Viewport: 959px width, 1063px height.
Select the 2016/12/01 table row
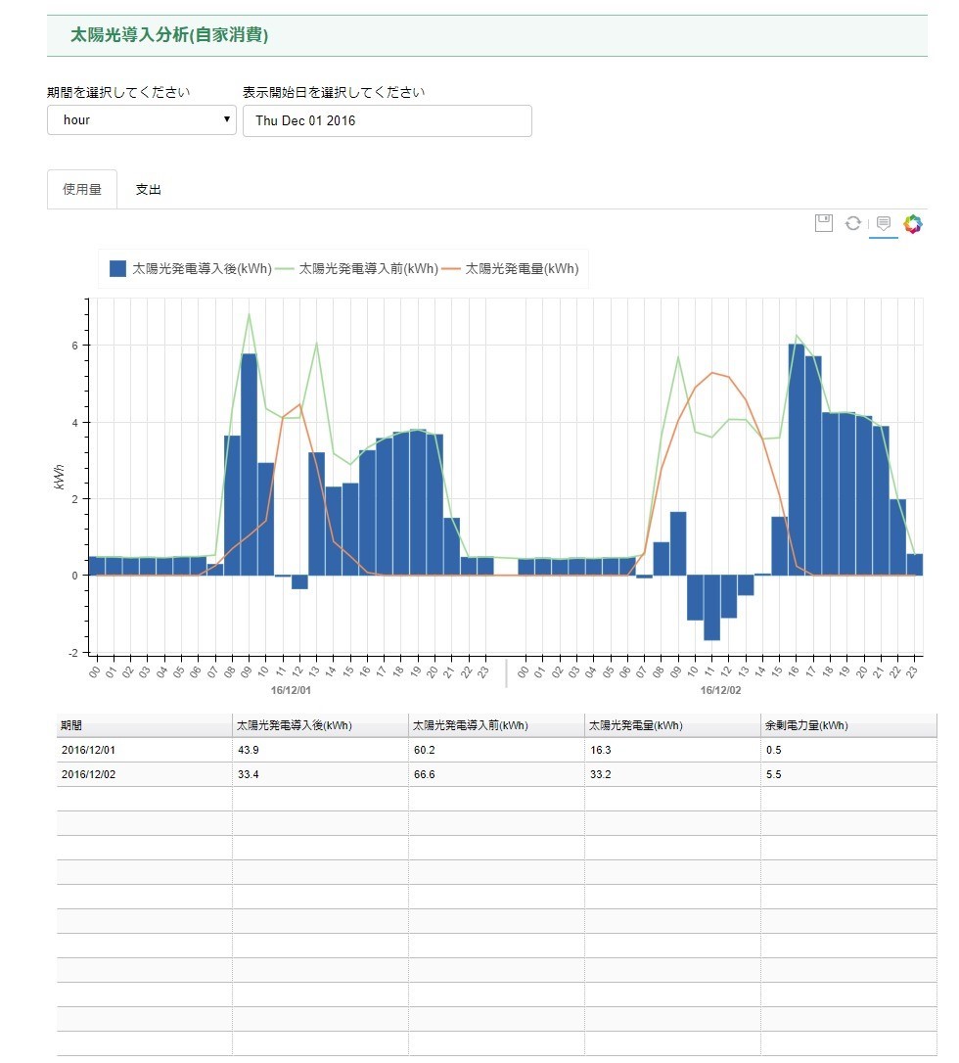pos(497,750)
